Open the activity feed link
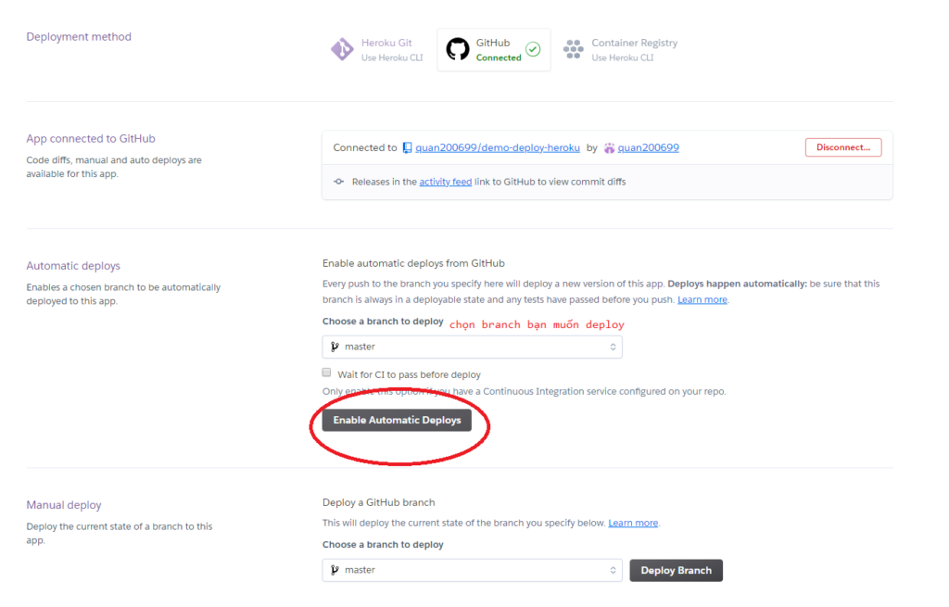Viewport: 949px width, 607px height. 446,182
